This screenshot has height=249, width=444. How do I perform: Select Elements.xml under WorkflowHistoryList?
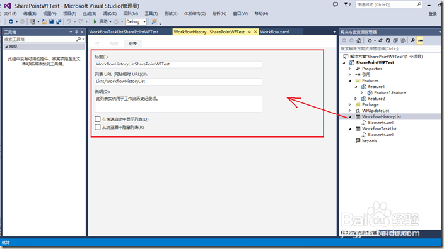380,123
